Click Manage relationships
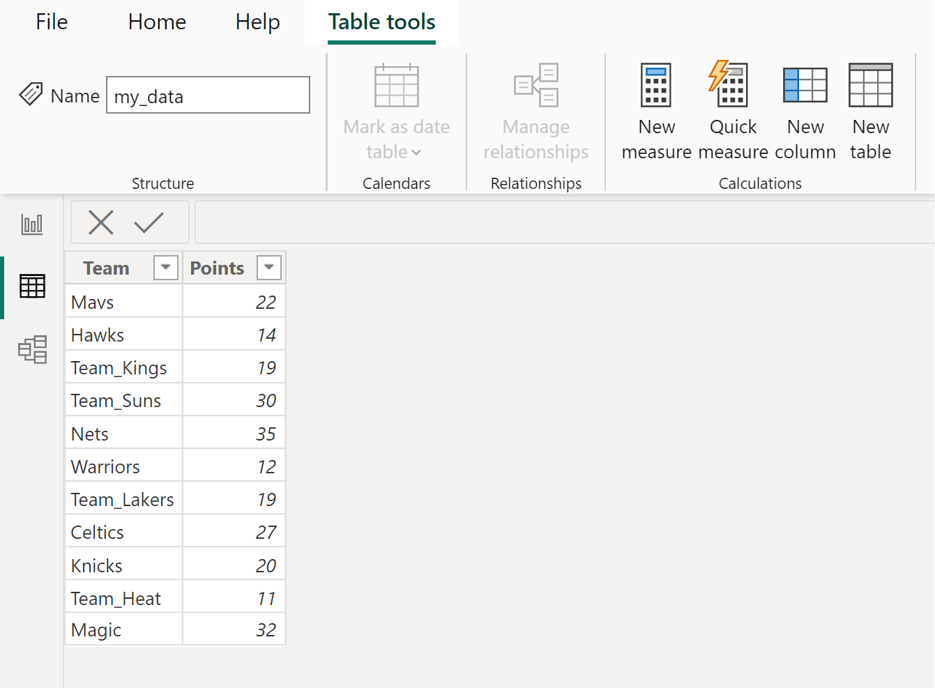Viewport: 935px width, 688px height. [x=535, y=112]
